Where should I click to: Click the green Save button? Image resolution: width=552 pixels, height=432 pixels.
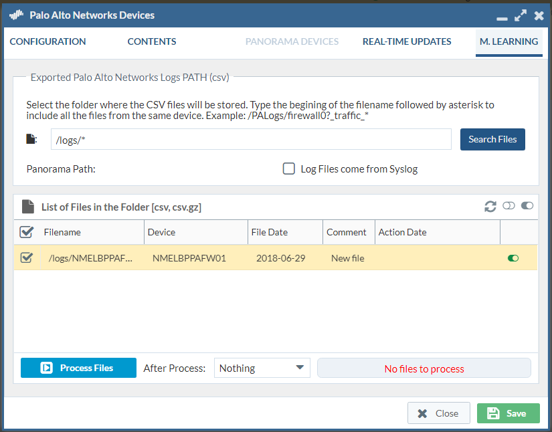pyautogui.click(x=508, y=413)
